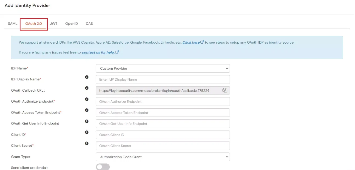Click the OAuth Get User Info Endpoint field
This screenshot has height=170, width=355.
[x=163, y=124]
